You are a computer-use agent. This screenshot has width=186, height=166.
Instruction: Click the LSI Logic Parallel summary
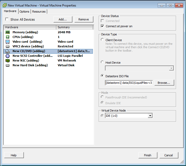70,56
